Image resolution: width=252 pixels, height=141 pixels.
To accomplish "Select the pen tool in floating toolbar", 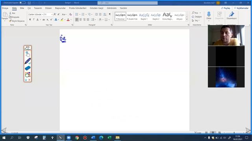I will point(28,61).
